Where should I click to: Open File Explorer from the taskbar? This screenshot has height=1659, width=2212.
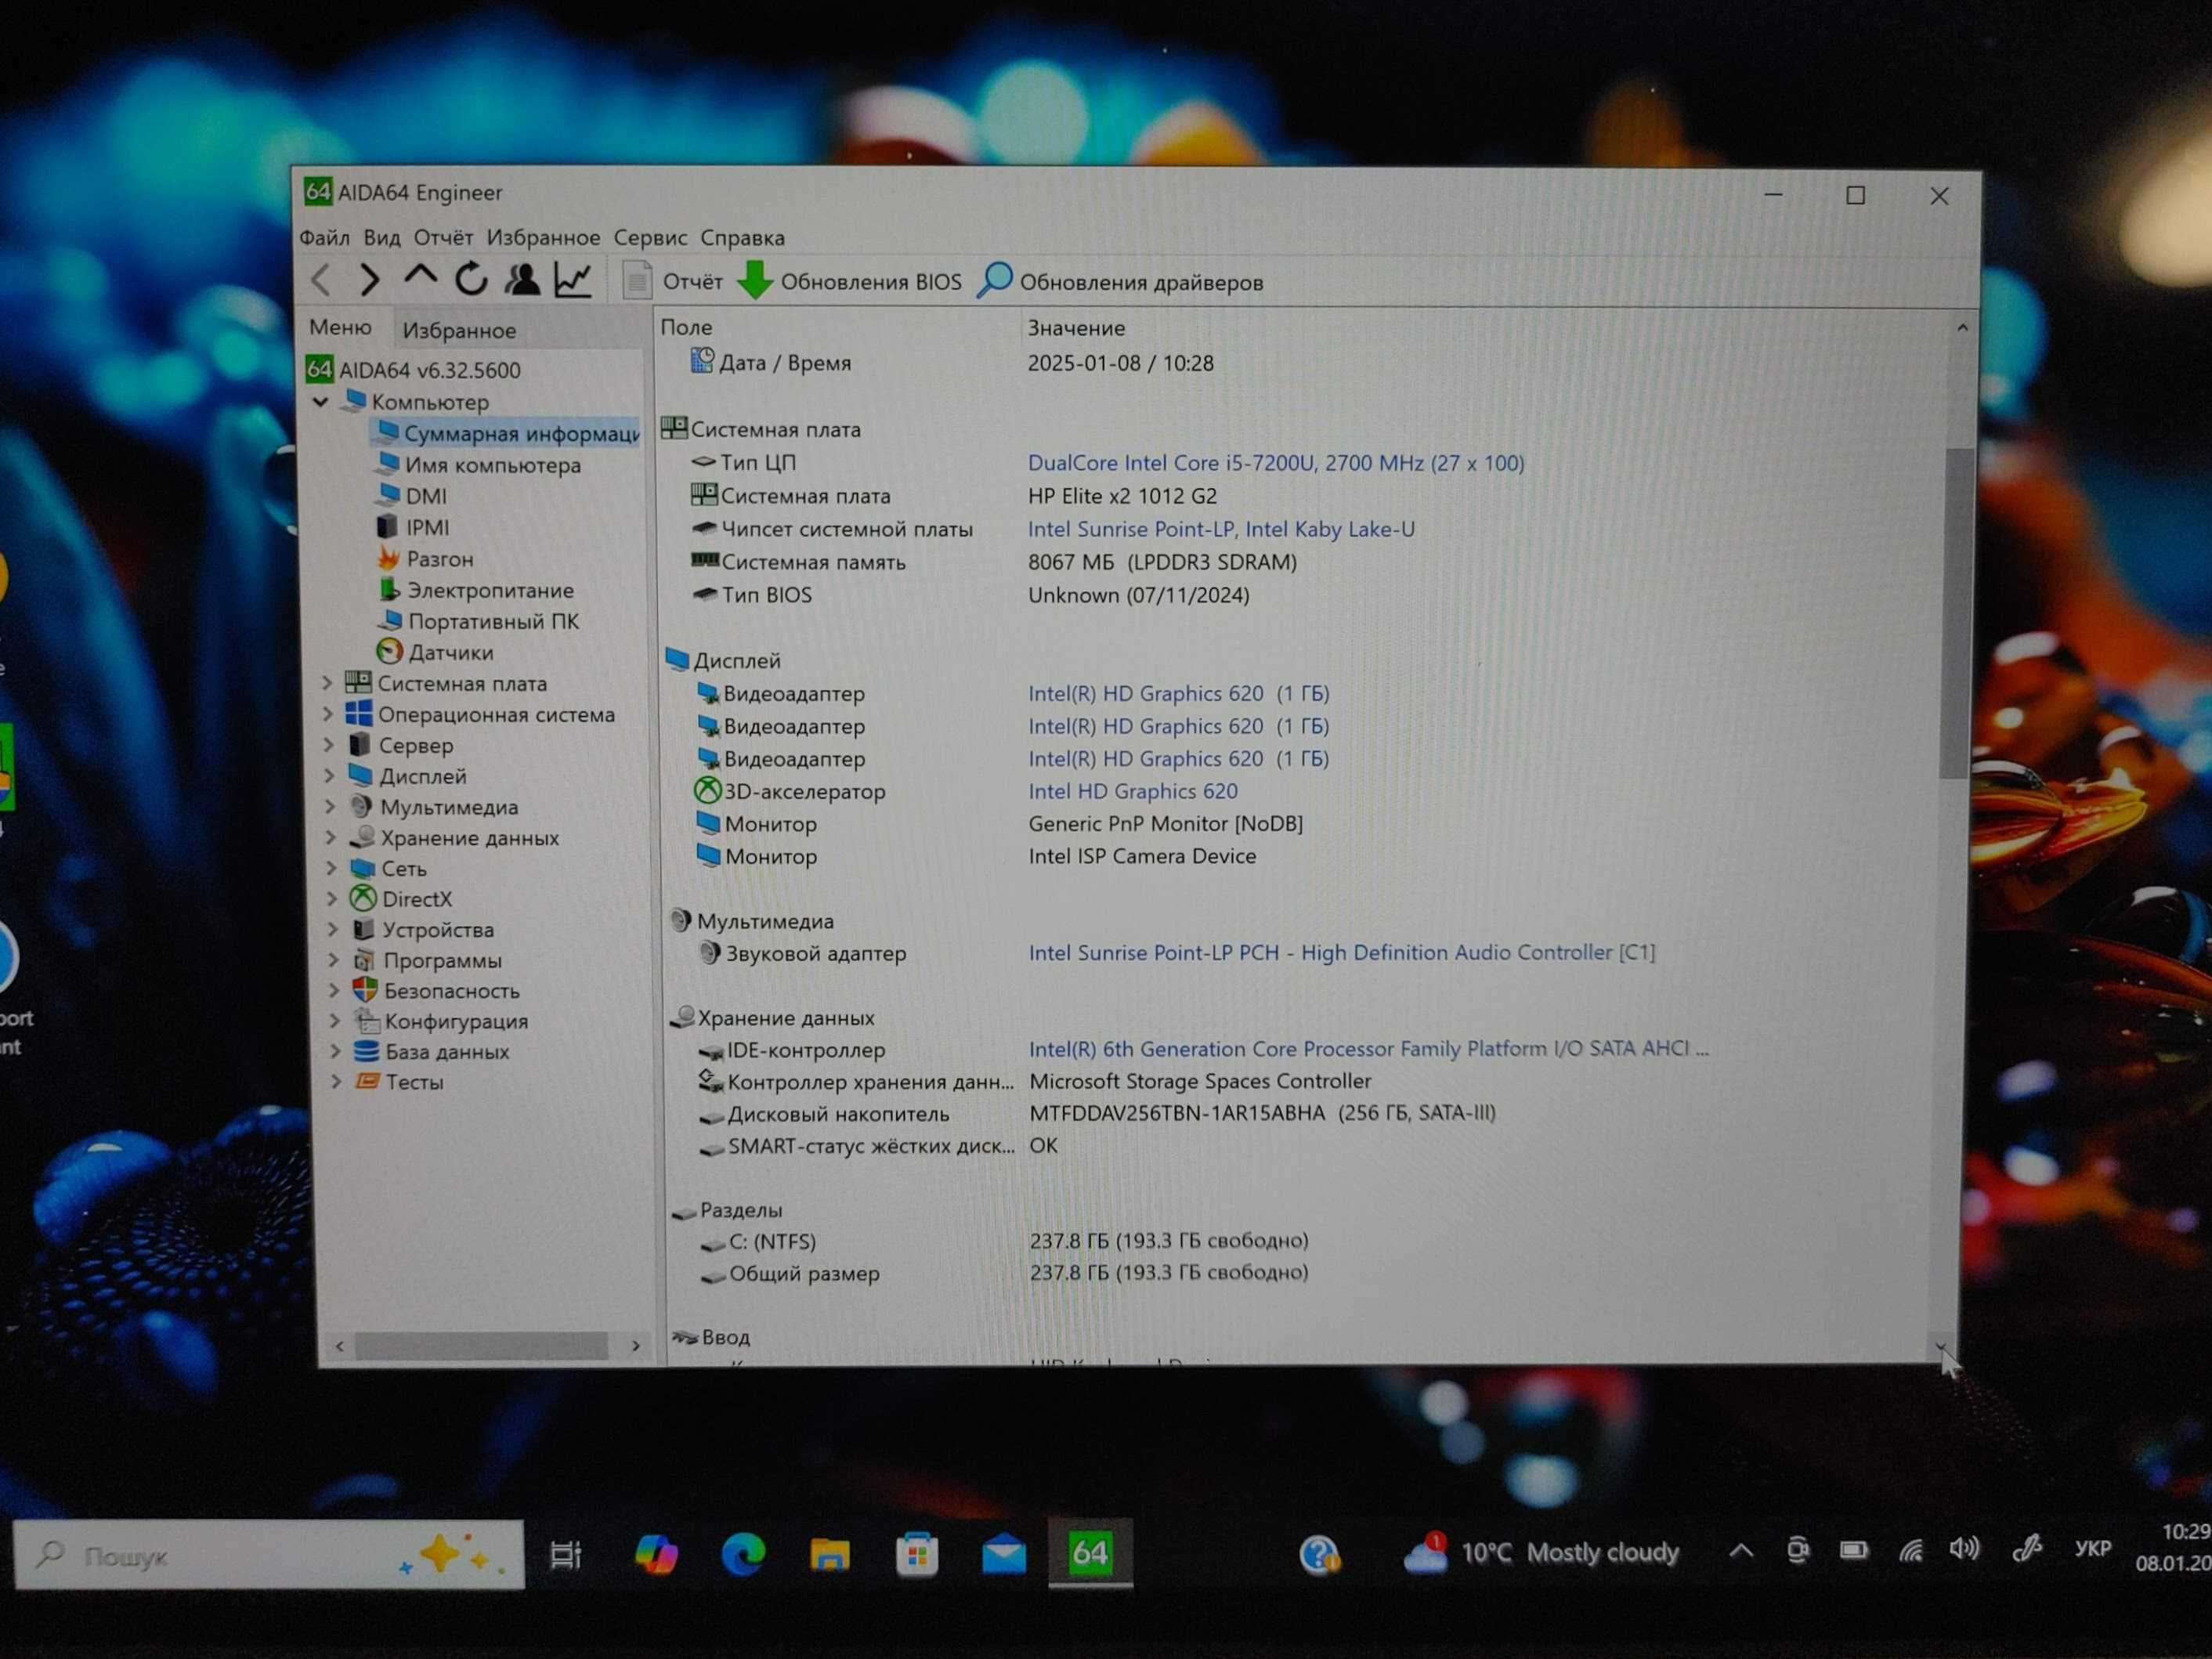(830, 1554)
